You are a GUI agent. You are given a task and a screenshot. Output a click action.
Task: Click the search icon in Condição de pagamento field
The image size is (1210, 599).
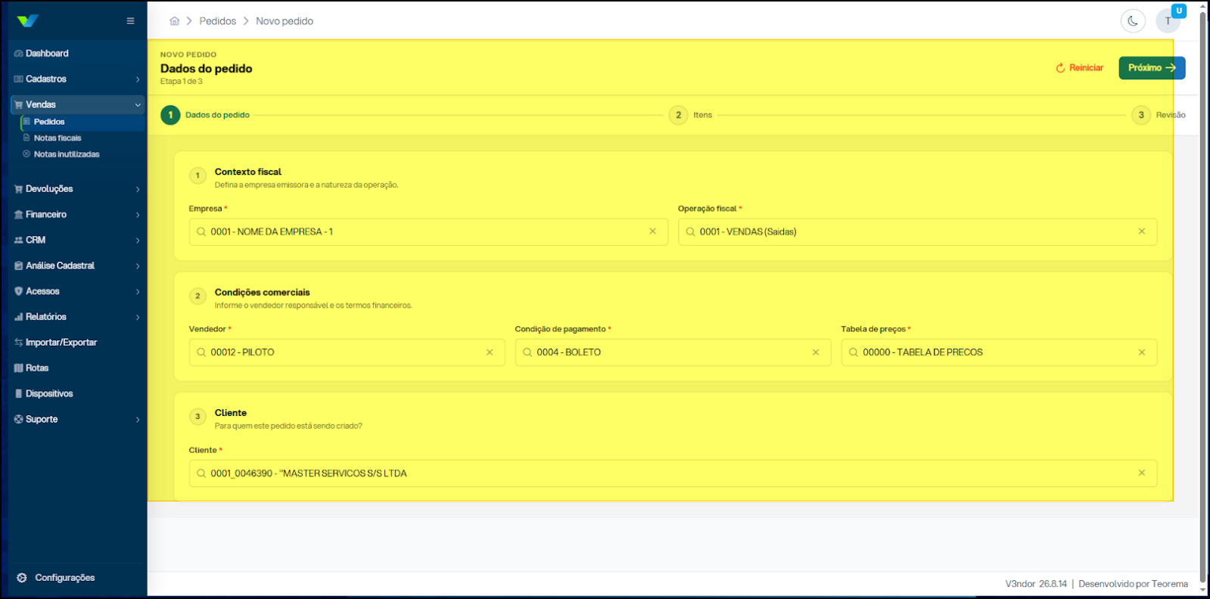coord(527,352)
